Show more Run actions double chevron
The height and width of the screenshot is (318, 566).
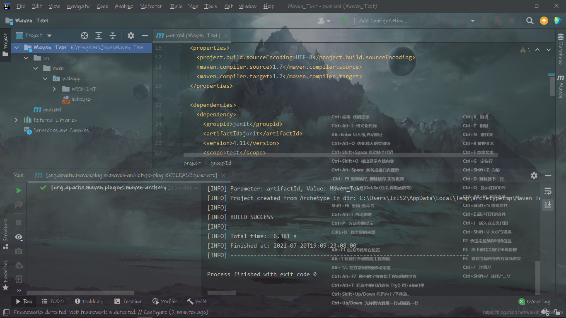pos(19,291)
